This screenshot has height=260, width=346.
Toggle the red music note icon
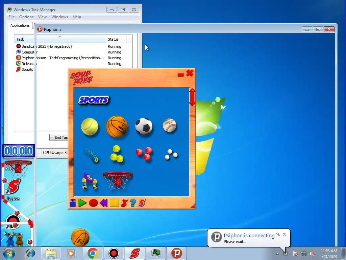124,203
